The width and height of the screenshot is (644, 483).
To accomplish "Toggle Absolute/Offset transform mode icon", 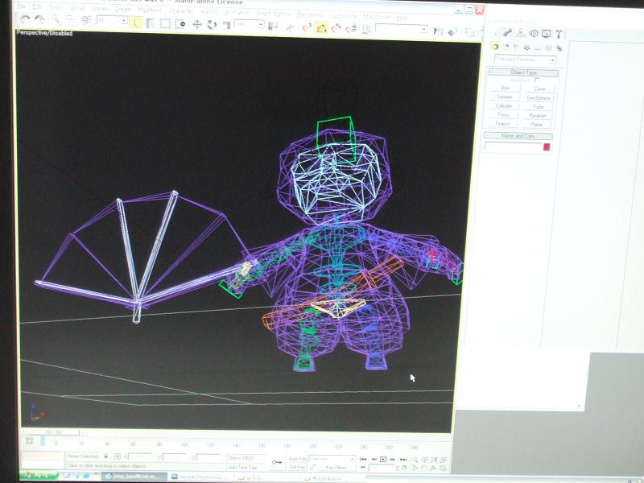I will point(117,456).
